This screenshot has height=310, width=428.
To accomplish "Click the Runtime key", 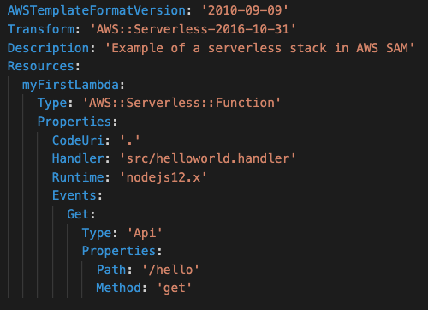I will coord(78,177).
